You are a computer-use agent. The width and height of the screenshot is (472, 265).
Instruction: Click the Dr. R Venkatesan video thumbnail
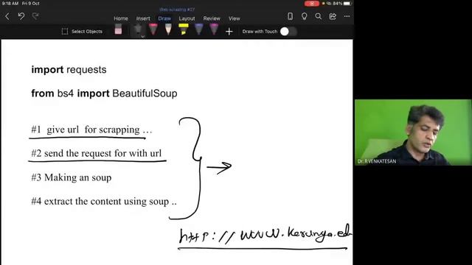pyautogui.click(x=413, y=132)
